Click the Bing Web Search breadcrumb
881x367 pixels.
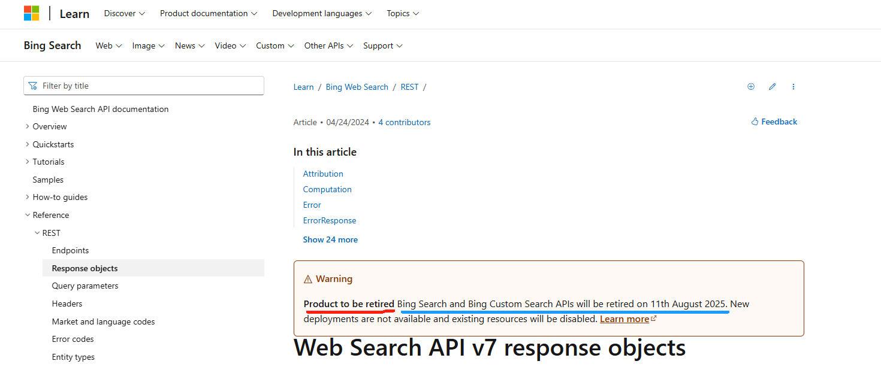357,87
